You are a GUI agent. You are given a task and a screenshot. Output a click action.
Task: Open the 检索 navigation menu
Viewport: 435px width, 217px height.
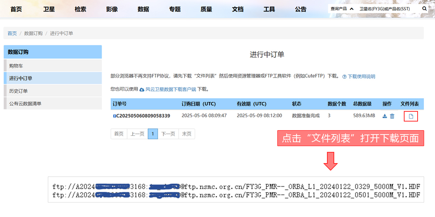point(80,9)
